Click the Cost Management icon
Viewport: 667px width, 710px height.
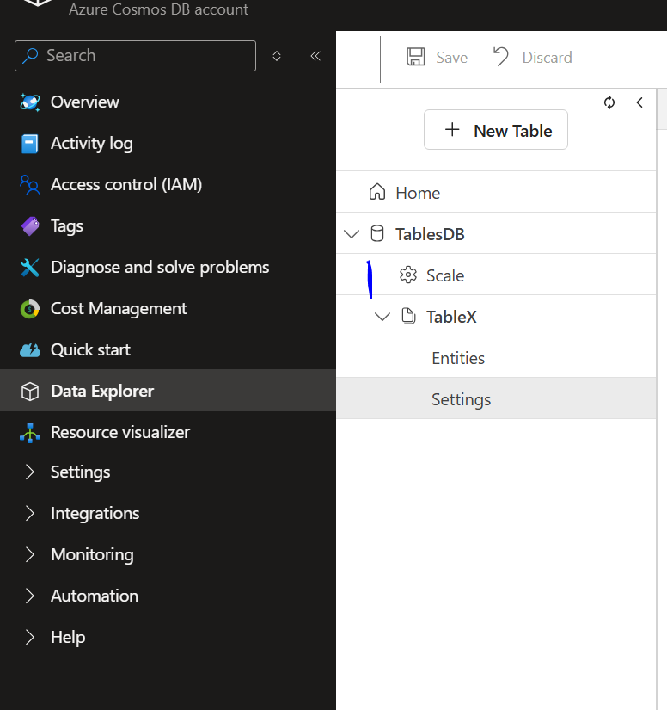30,309
